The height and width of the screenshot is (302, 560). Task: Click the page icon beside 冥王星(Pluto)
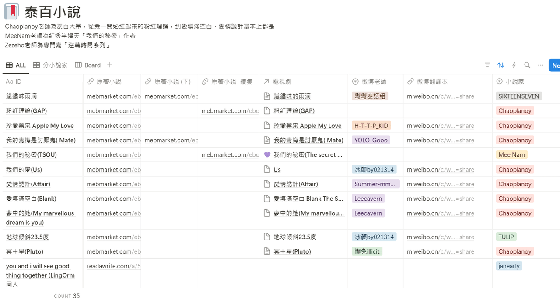click(x=267, y=251)
